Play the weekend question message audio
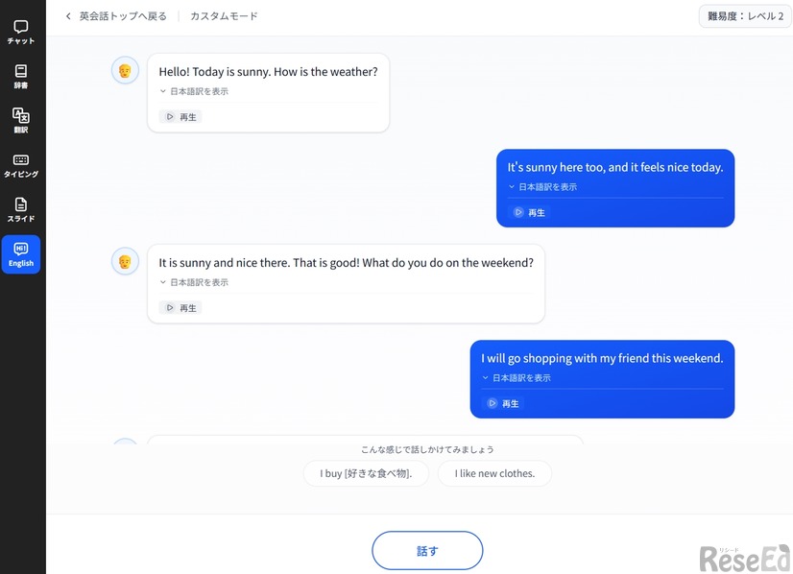The image size is (793, 574). tap(180, 307)
